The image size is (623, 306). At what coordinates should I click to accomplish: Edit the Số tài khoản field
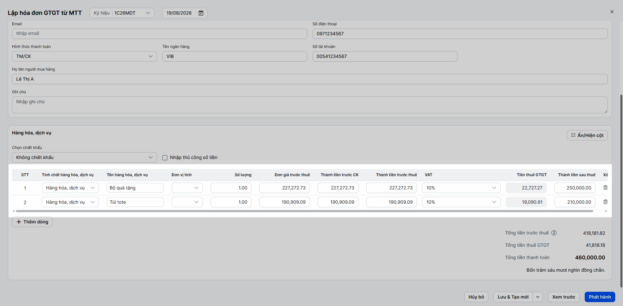point(385,56)
